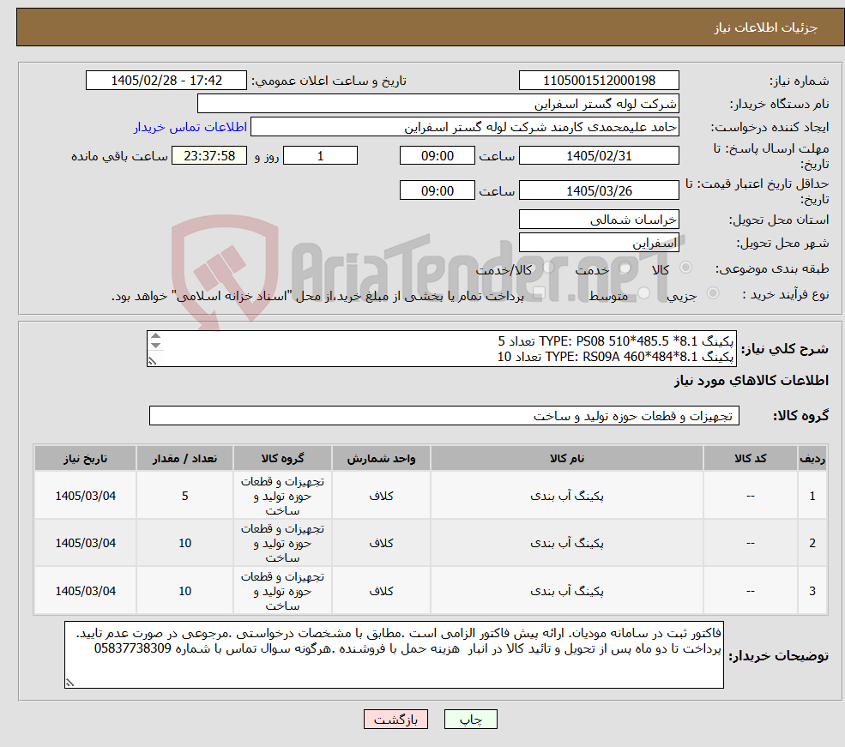Select the متوسط purchase type radio
This screenshot has height=747, width=845.
coord(644,293)
